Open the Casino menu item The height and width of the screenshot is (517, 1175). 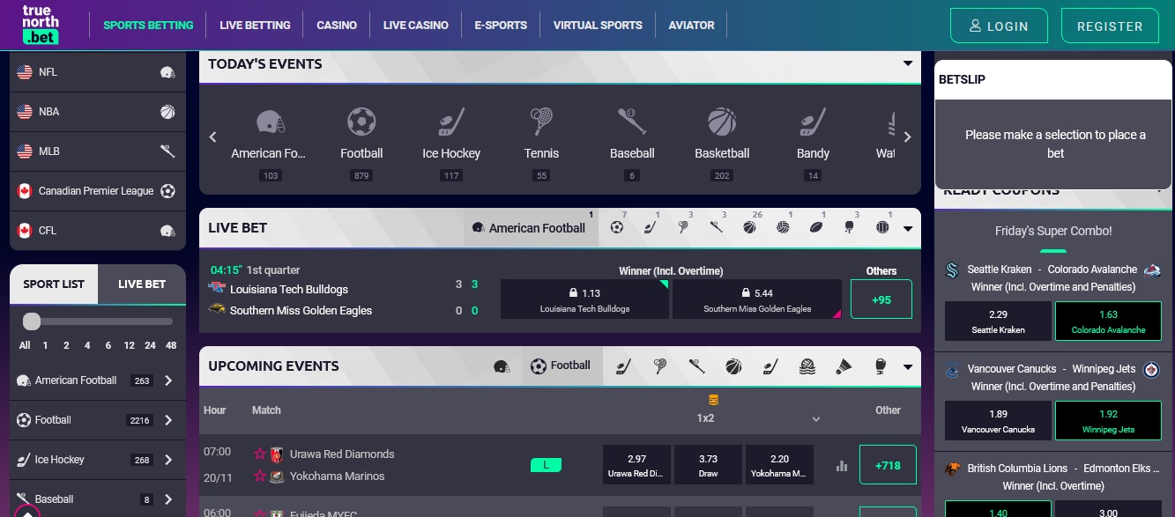click(x=337, y=26)
